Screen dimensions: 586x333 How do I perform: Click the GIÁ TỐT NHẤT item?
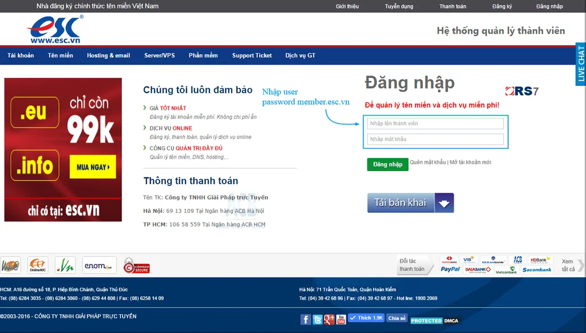tap(168, 108)
